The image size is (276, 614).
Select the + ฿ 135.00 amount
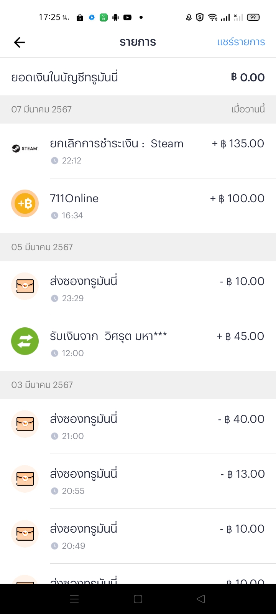click(238, 144)
